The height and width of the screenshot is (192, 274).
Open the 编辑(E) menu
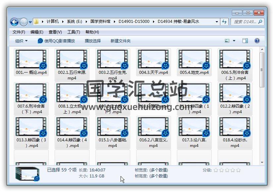point(37,32)
